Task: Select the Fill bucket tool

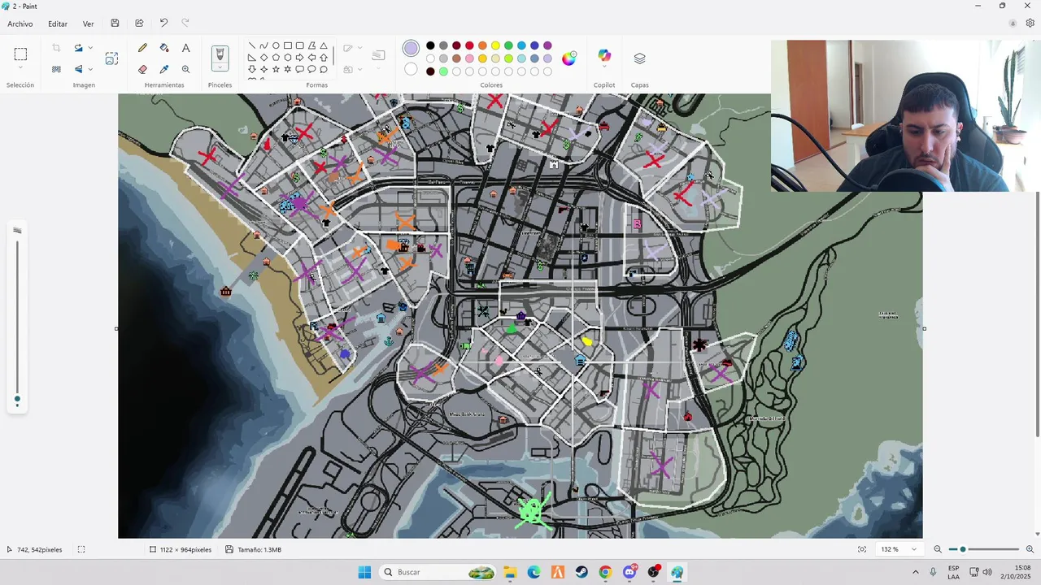Action: pyautogui.click(x=164, y=48)
